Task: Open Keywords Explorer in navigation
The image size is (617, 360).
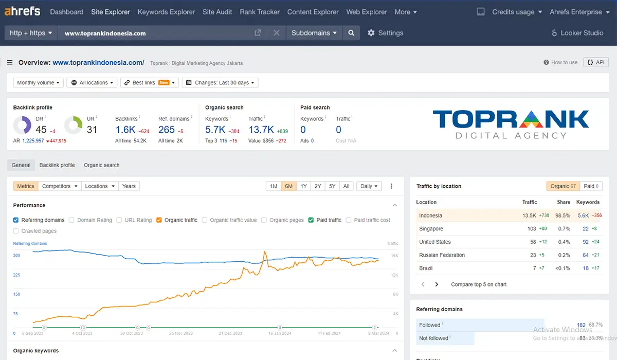Action: click(167, 12)
